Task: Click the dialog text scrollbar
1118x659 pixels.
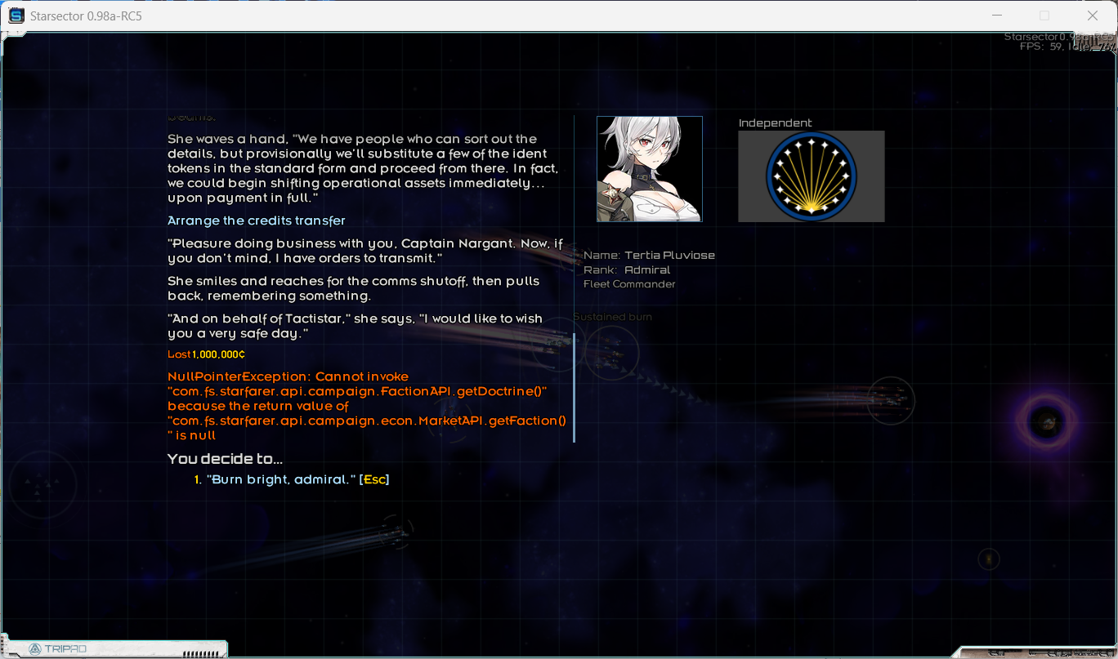Action: tap(575, 387)
